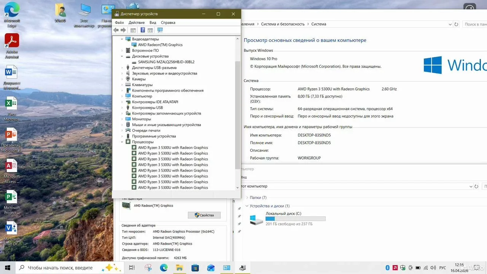Expand the Мониторы category arrow

(122, 119)
